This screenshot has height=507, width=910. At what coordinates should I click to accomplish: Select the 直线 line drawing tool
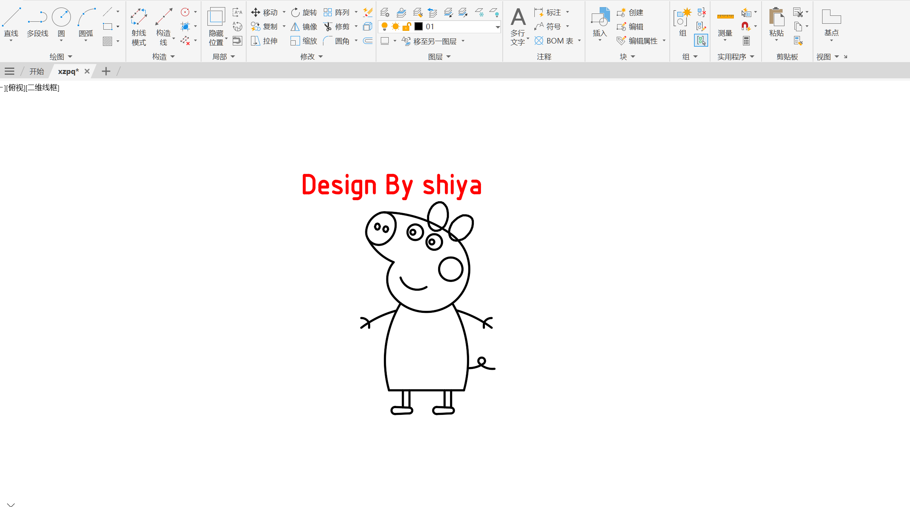click(x=11, y=23)
